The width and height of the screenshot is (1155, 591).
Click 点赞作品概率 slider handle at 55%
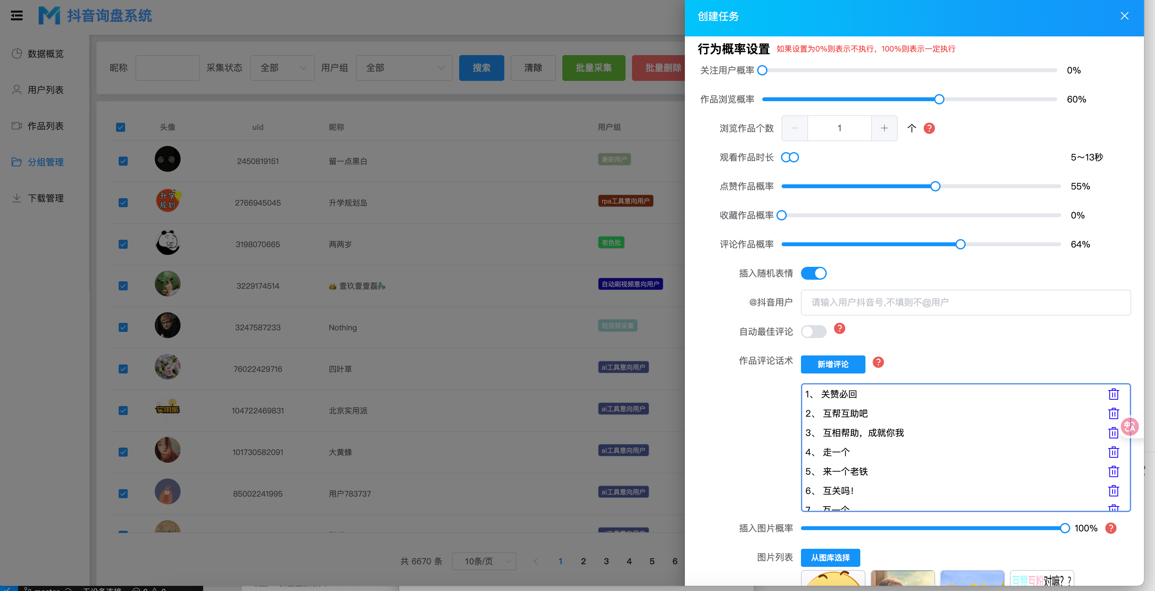(935, 186)
